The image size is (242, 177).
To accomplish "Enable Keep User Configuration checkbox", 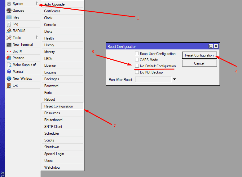I will coord(137,54).
